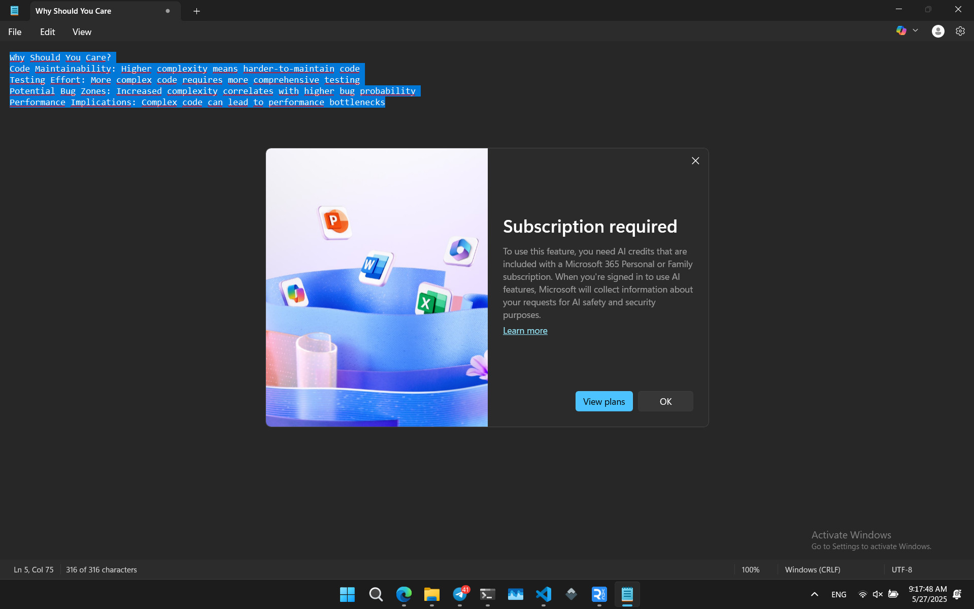Click the Ln 5, Col 75 status entry
The height and width of the screenshot is (609, 974).
pyautogui.click(x=33, y=569)
